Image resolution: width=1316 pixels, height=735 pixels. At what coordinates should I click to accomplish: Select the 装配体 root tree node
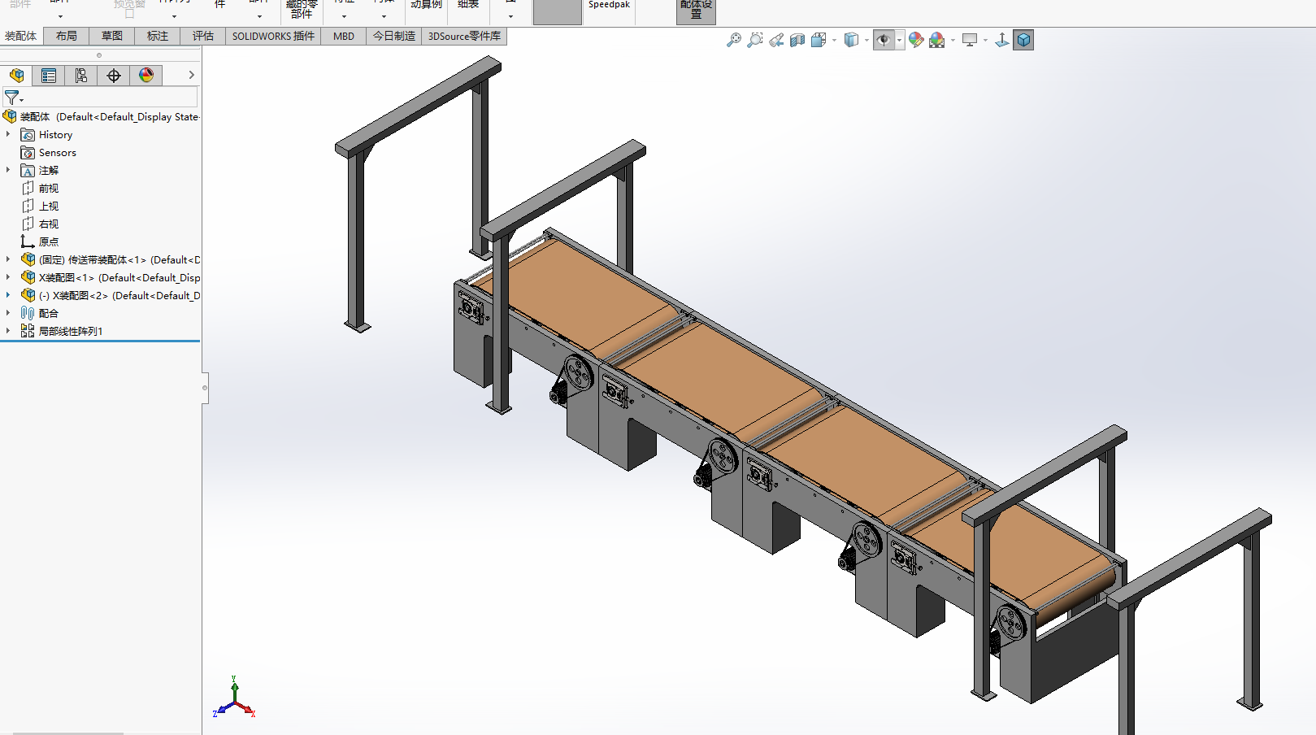coord(101,117)
